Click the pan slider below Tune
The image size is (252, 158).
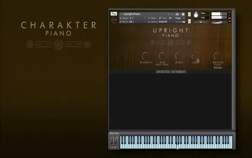pyautogui.click(x=201, y=22)
